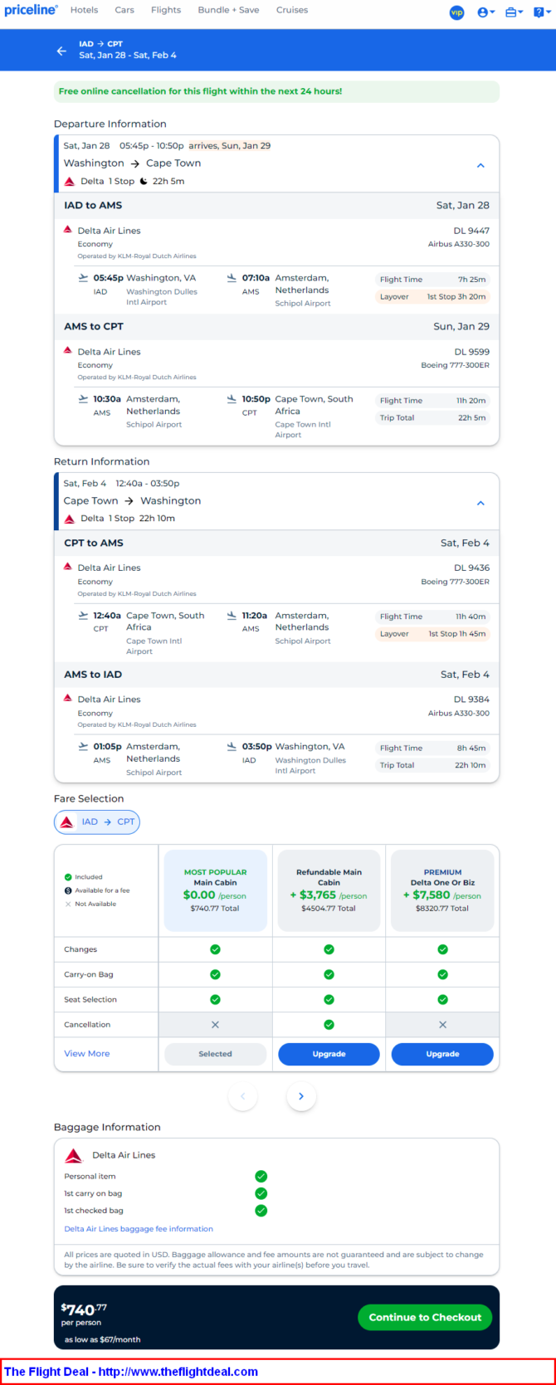
Task: Open the Cruises tab
Action: click(292, 10)
